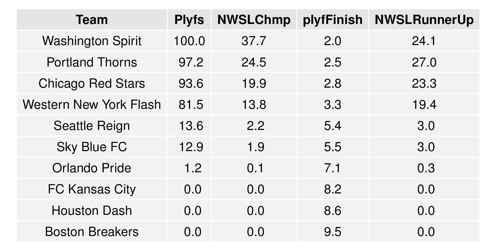
Task: Select the Chicago Red Stars team cell
Action: coord(92,83)
